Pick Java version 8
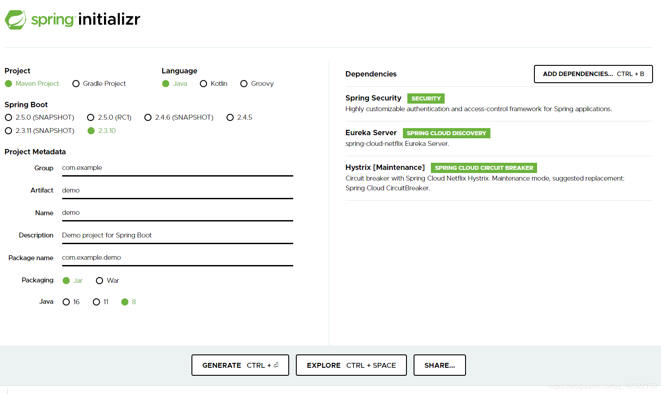The image size is (661, 394). pyautogui.click(x=129, y=302)
